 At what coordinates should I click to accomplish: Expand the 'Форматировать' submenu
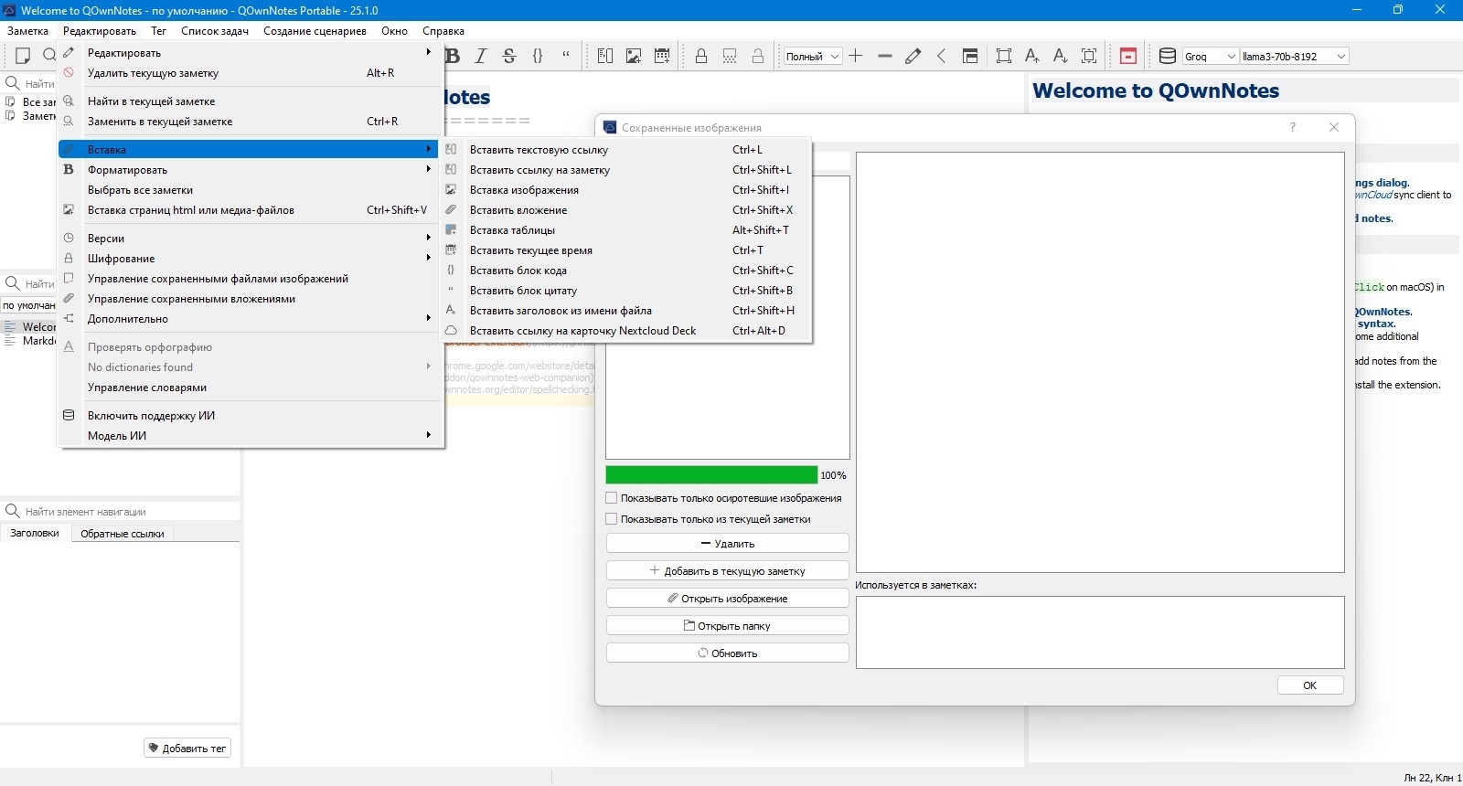(x=251, y=170)
